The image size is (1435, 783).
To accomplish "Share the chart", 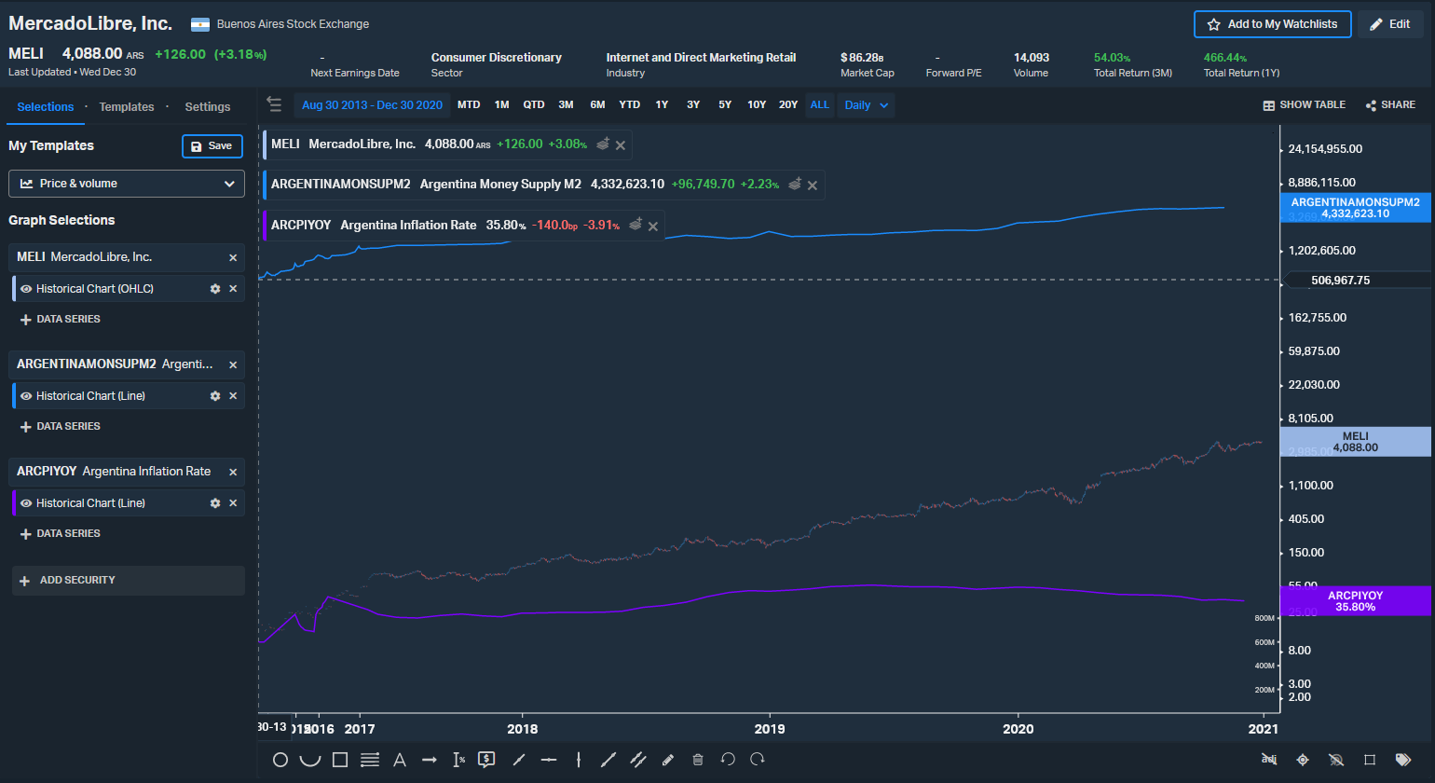I will click(1390, 105).
